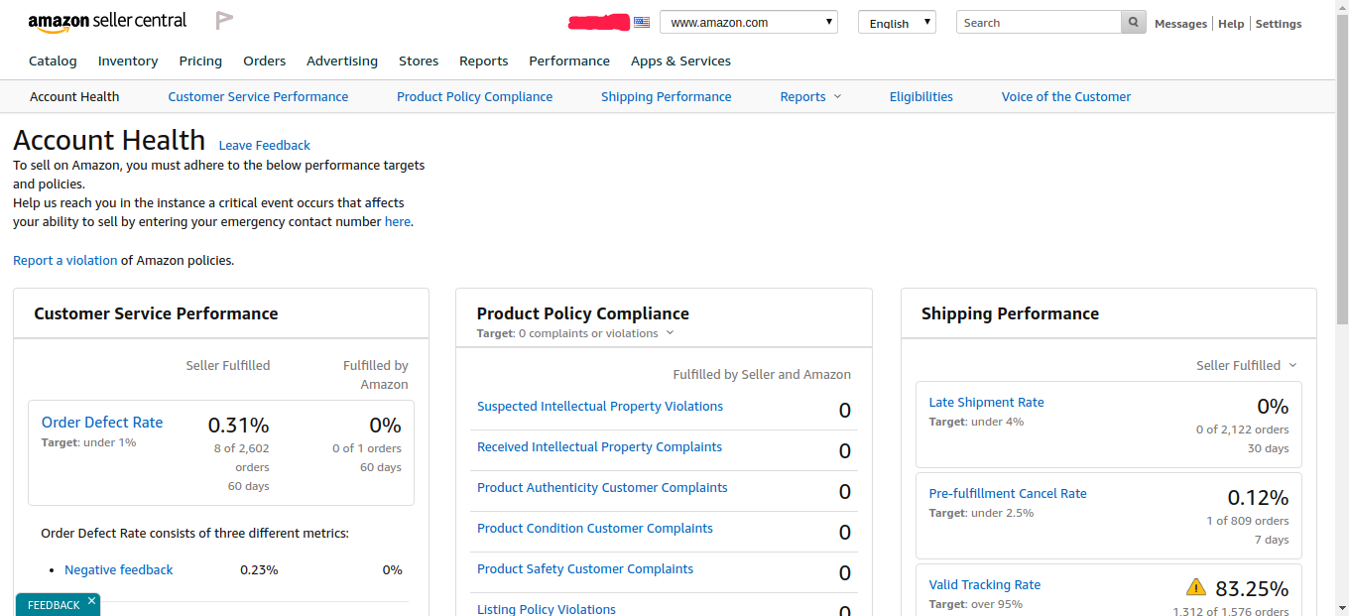Screen dimensions: 1349x616
Task: Switch to Shipping Performance tab
Action: [666, 96]
